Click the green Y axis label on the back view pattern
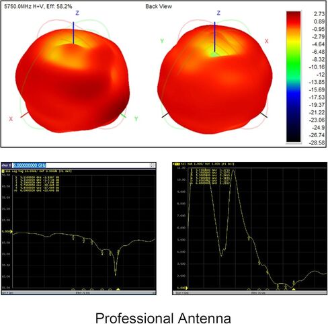This screenshot has height=324, width=328. pos(162,41)
